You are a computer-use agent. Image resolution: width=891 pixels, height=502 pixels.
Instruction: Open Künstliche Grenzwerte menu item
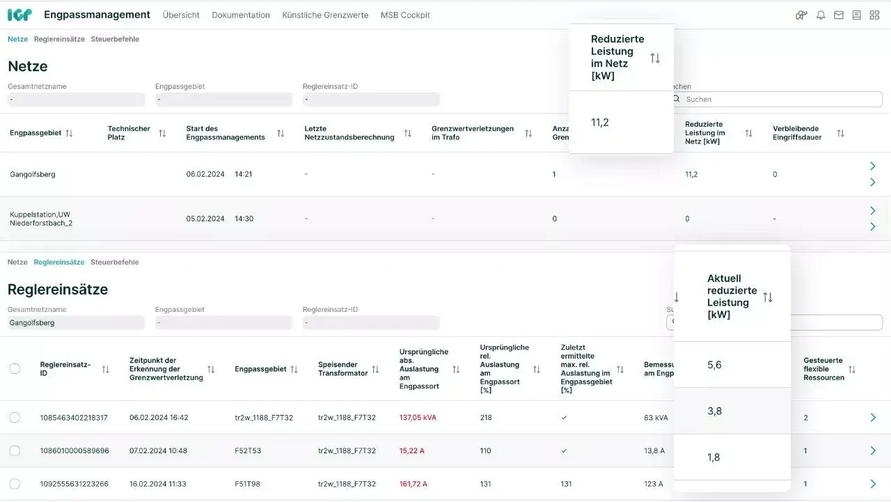tap(325, 15)
